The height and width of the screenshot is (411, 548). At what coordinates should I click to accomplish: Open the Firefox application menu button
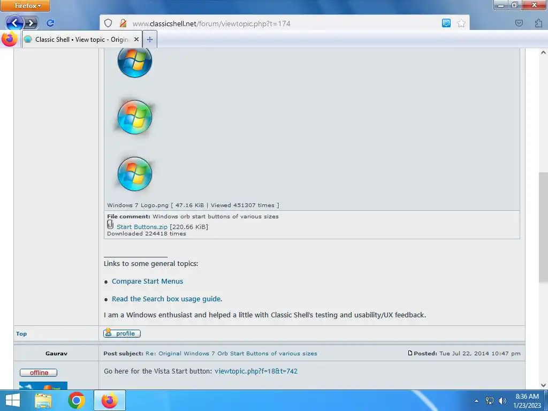25,5
